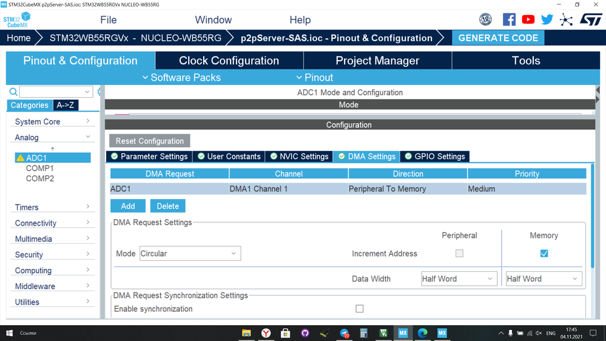
Task: Open NVIC Settings tab
Action: (x=299, y=156)
